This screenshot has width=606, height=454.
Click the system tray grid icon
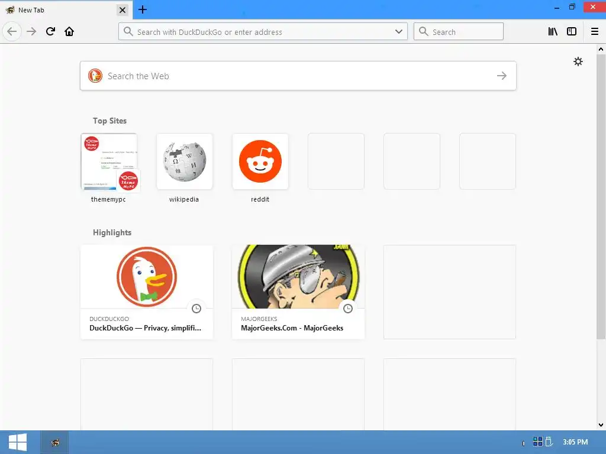537,441
